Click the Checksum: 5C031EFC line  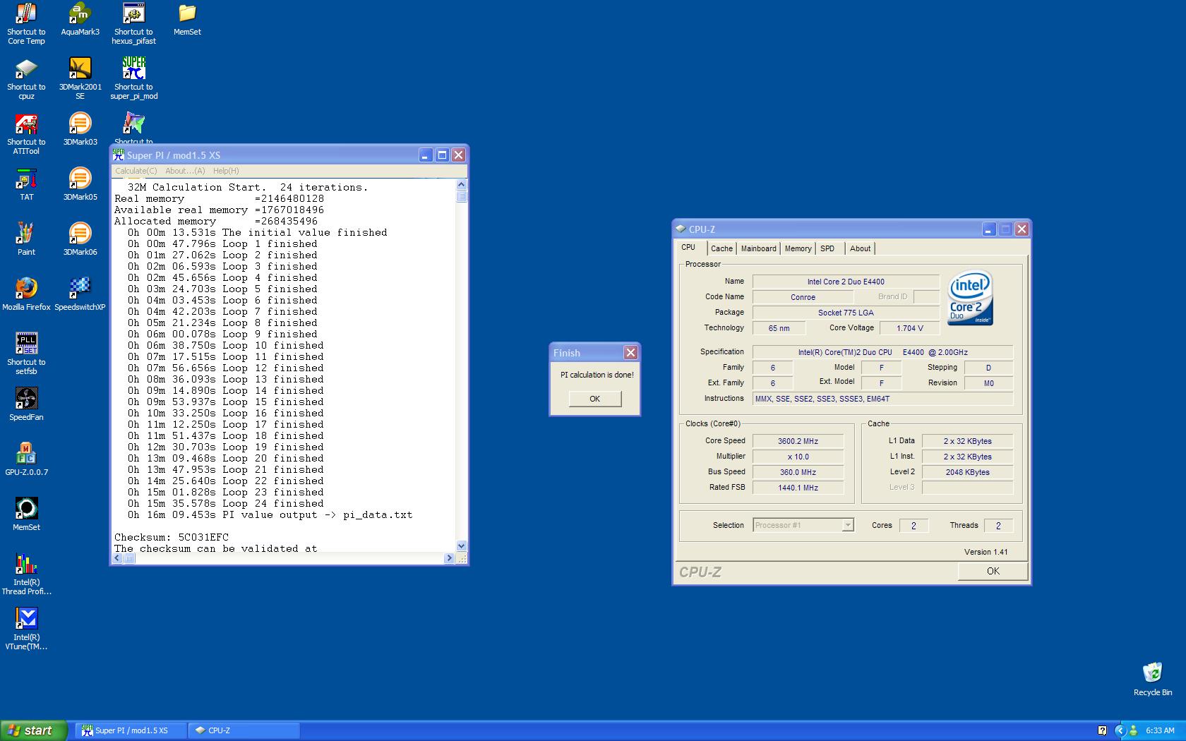coord(172,537)
